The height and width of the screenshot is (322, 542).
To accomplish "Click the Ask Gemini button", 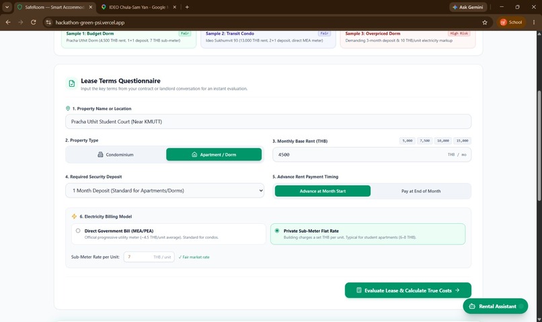I will pyautogui.click(x=468, y=7).
